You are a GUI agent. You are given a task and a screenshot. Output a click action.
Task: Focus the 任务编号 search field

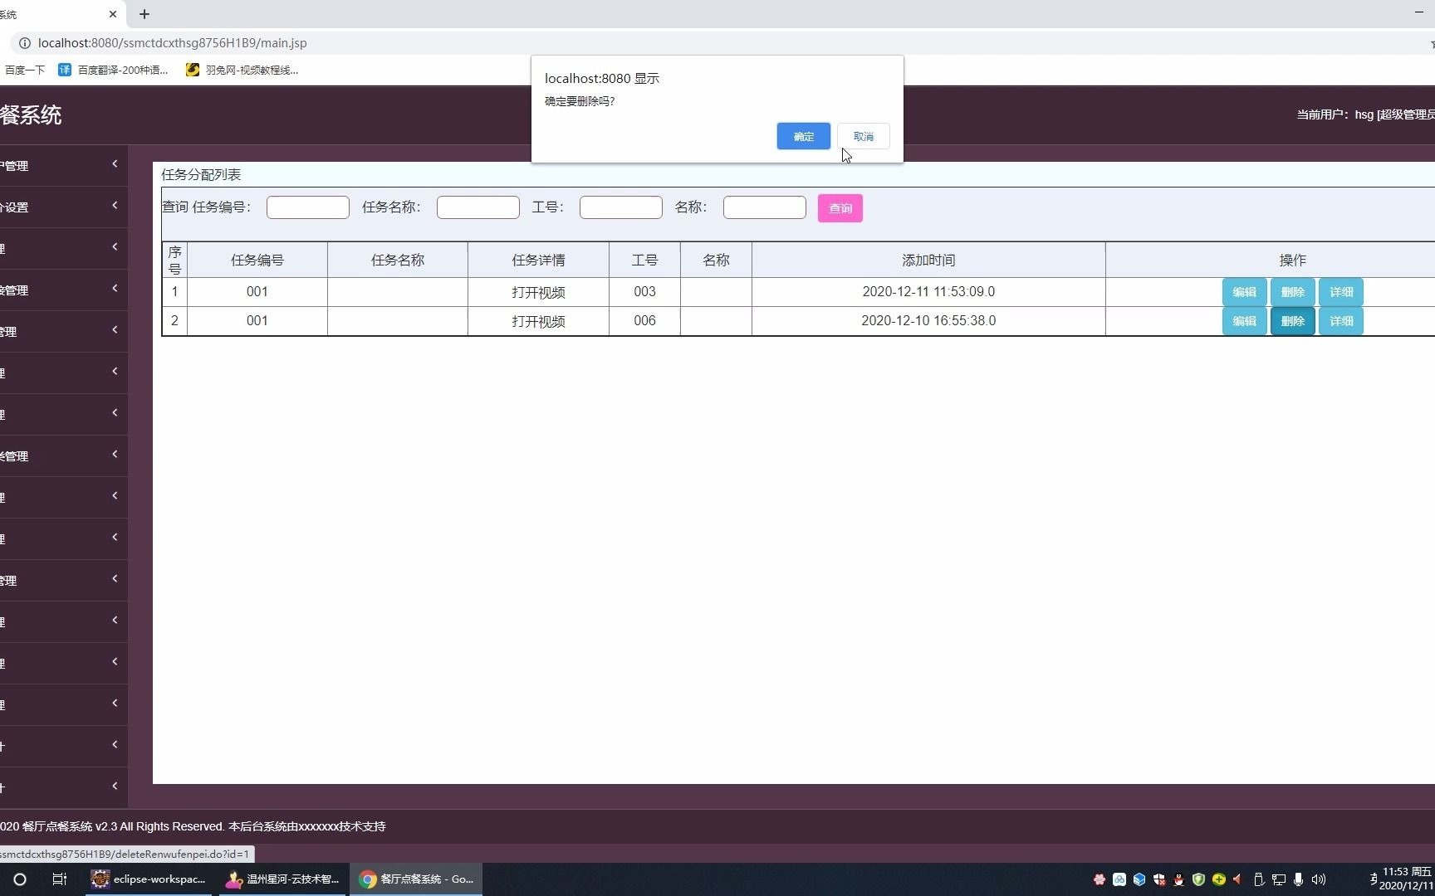click(x=307, y=207)
